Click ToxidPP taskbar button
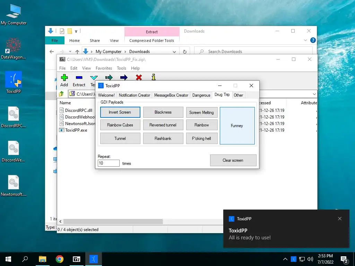355x266 pixels. (94, 259)
